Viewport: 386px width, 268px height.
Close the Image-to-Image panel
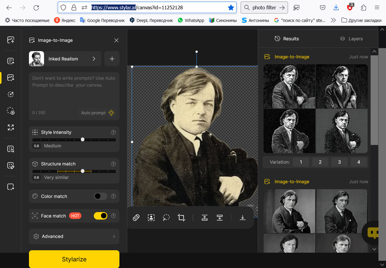click(116, 40)
